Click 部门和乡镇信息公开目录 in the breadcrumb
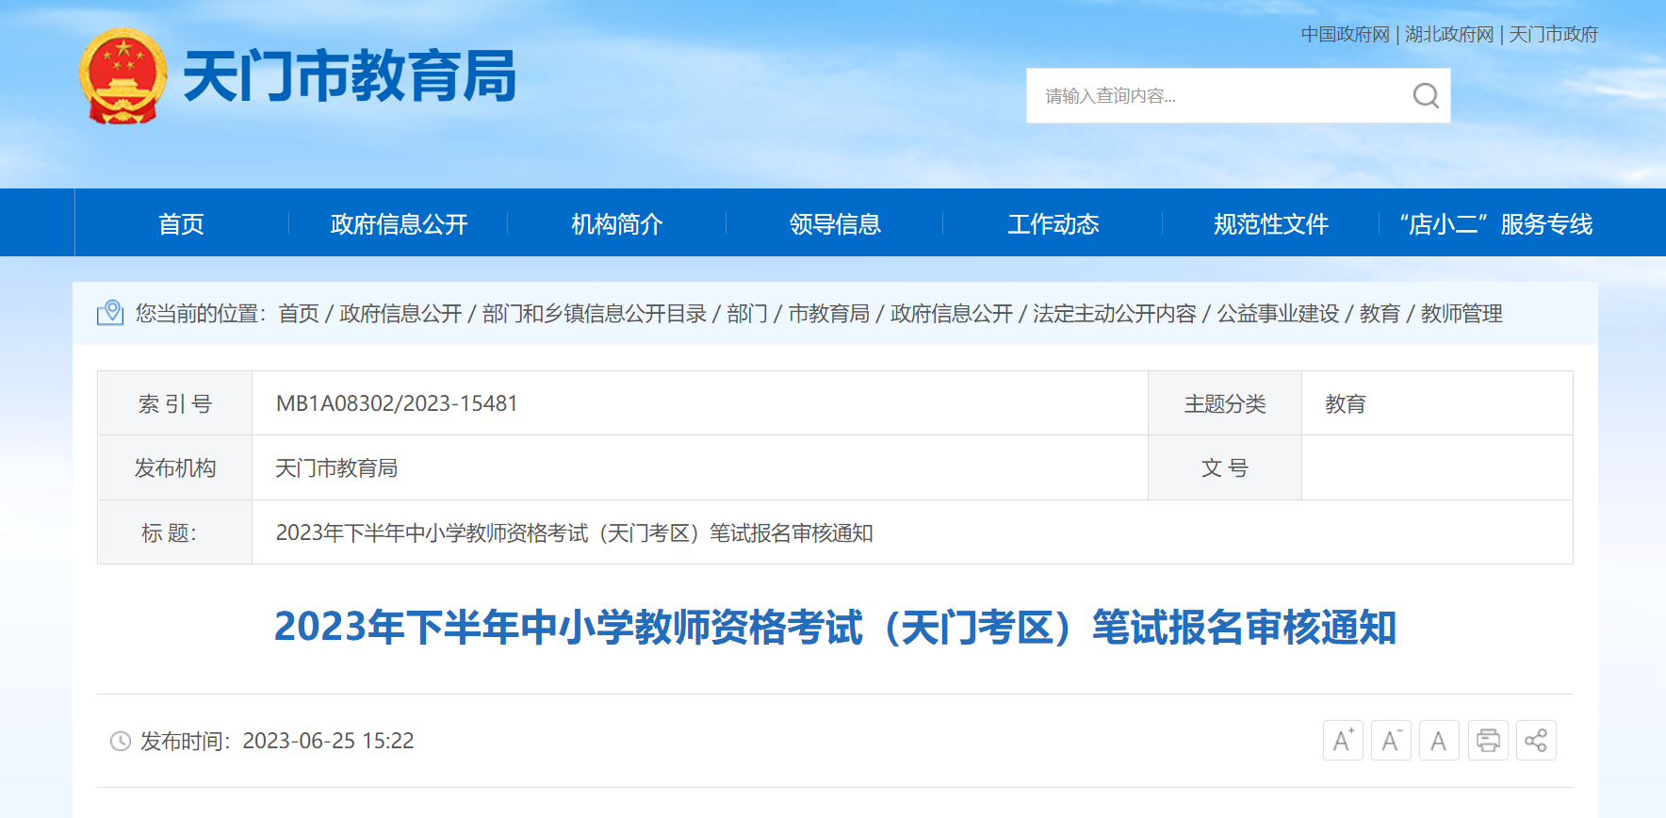The width and height of the screenshot is (1666, 818). [x=595, y=313]
